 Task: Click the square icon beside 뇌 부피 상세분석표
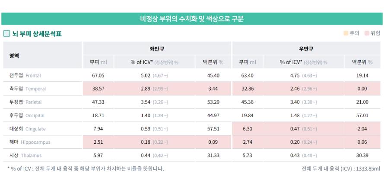coord(6,34)
